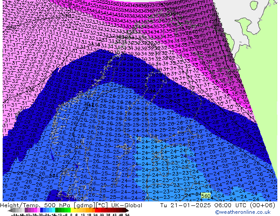Click the highlighted 560 contour label
This screenshot has height=216, width=280.
(206, 196)
